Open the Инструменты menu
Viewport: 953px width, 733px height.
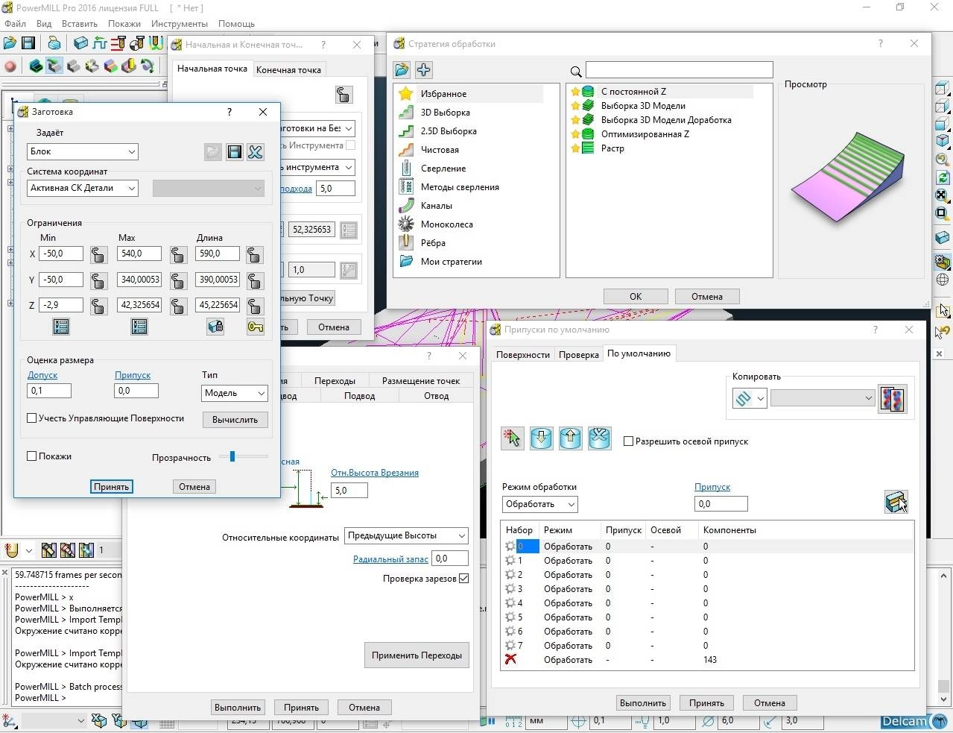[x=180, y=24]
